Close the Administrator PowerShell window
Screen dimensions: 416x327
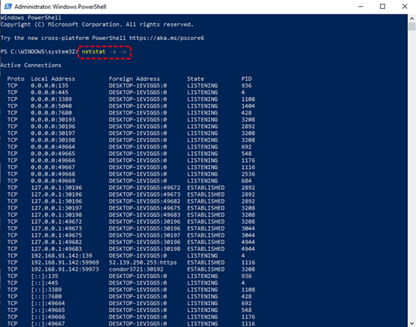(405, 6)
